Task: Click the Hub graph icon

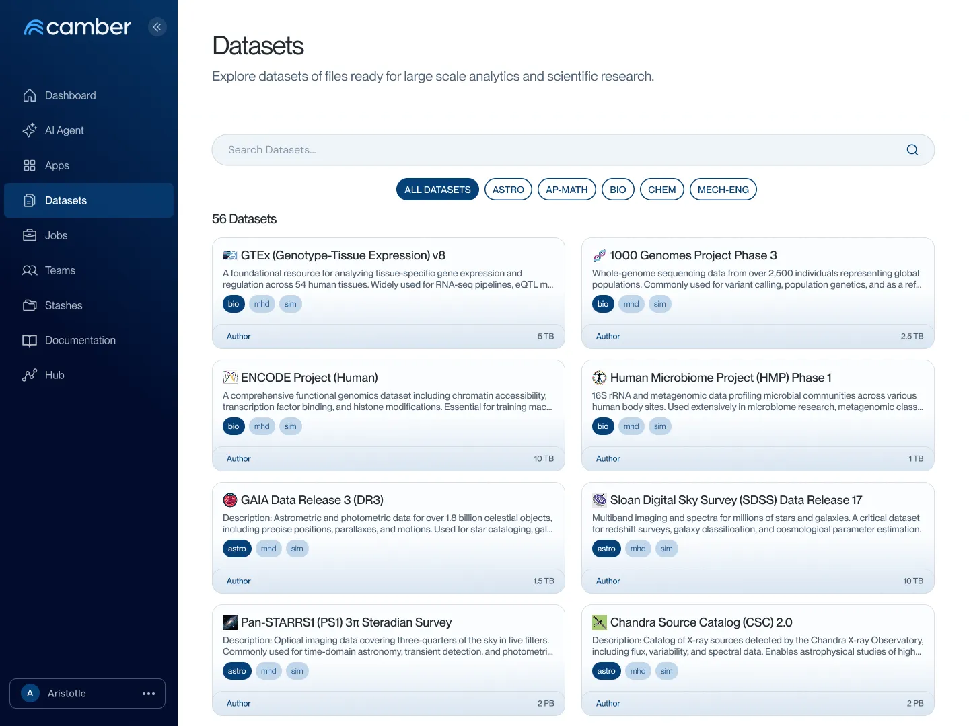Action: pyautogui.click(x=30, y=375)
